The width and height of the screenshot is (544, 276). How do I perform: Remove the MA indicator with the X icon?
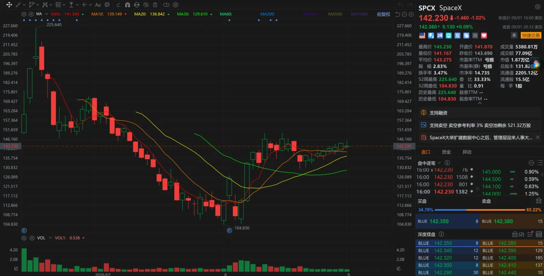[x=31, y=14]
